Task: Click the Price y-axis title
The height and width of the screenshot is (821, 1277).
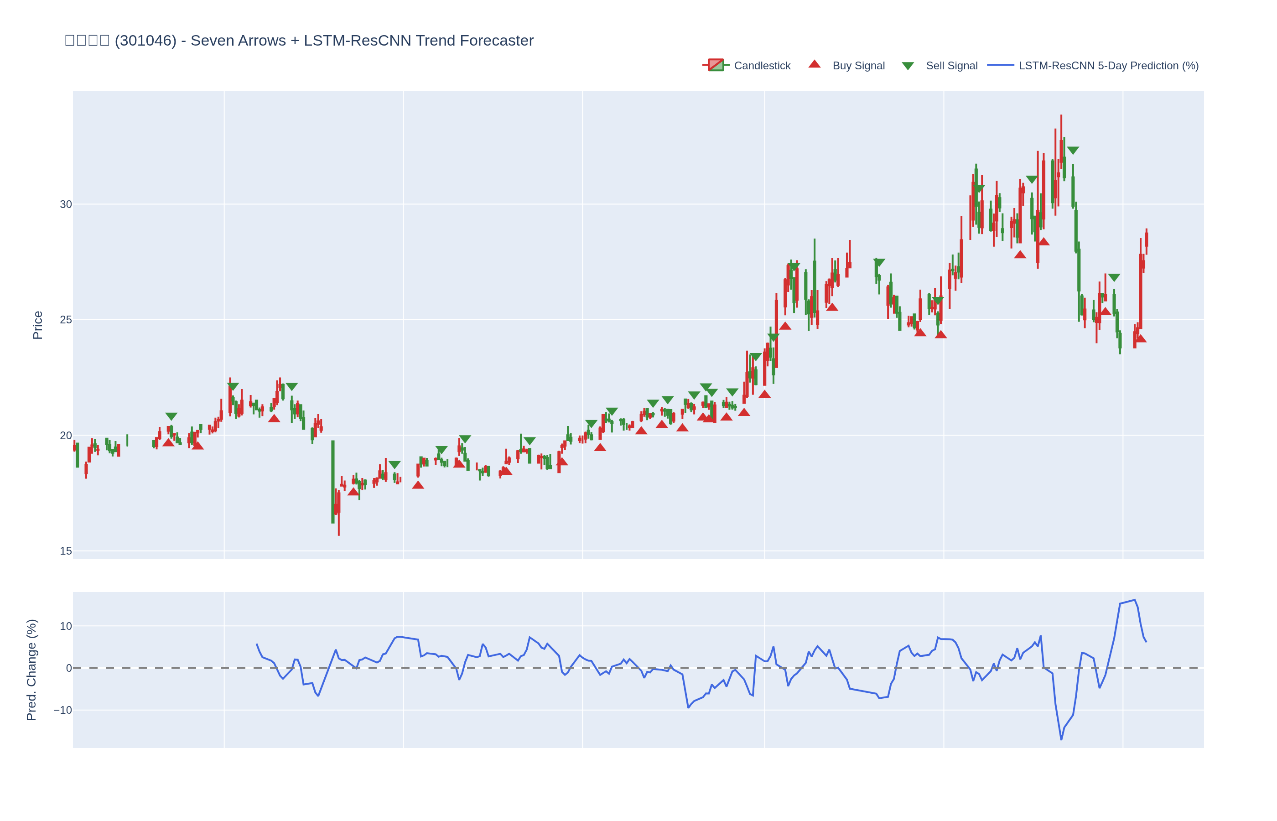Action: click(x=37, y=325)
